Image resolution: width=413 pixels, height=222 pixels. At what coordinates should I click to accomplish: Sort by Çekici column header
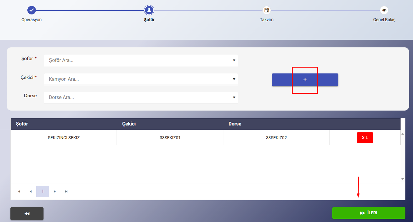[129, 124]
